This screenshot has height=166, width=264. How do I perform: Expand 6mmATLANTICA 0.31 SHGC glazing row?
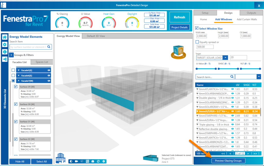[x=197, y=89]
